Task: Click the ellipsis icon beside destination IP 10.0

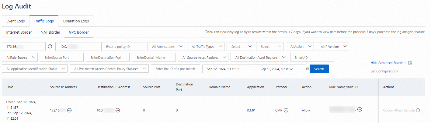Action: click(x=118, y=110)
